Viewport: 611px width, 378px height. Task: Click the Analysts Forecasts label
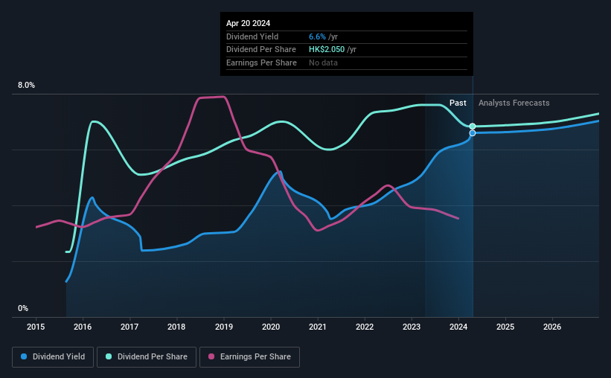click(x=514, y=103)
